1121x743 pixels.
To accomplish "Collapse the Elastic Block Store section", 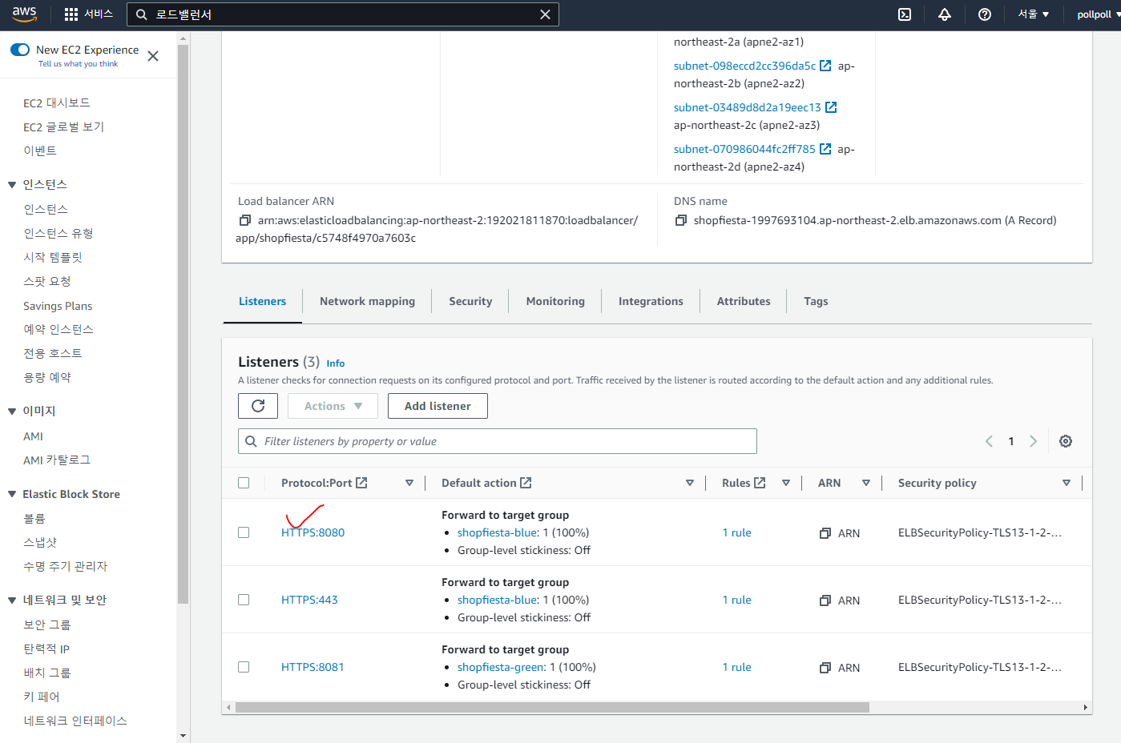I will point(12,494).
